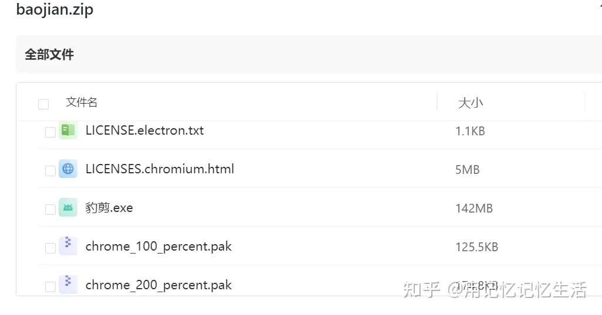Image resolution: width=602 pixels, height=315 pixels.
Task: Click the Android icon beside 豹剪.exe
Action: (x=68, y=208)
